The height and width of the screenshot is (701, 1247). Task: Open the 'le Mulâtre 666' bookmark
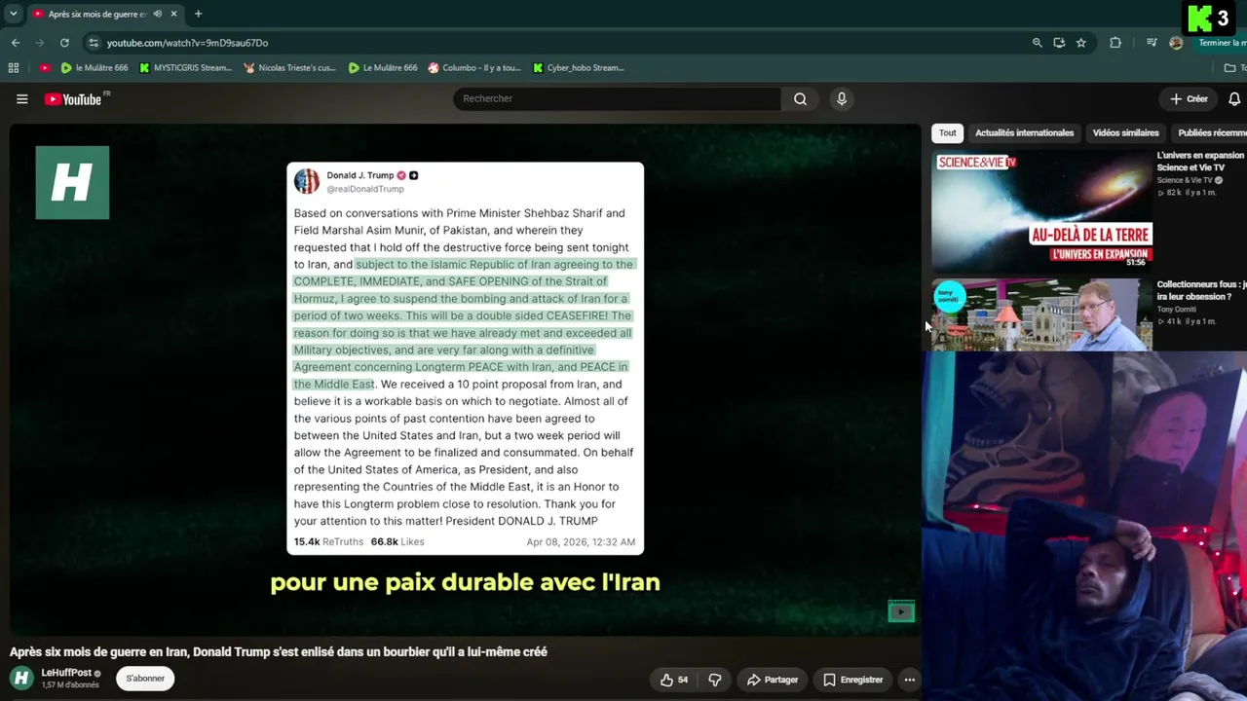pos(94,68)
